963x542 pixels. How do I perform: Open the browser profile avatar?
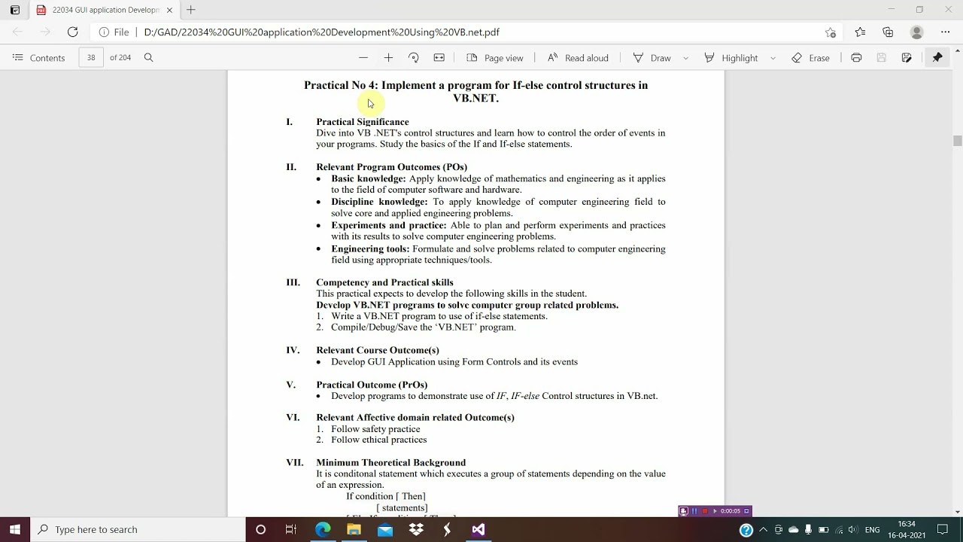pos(916,32)
